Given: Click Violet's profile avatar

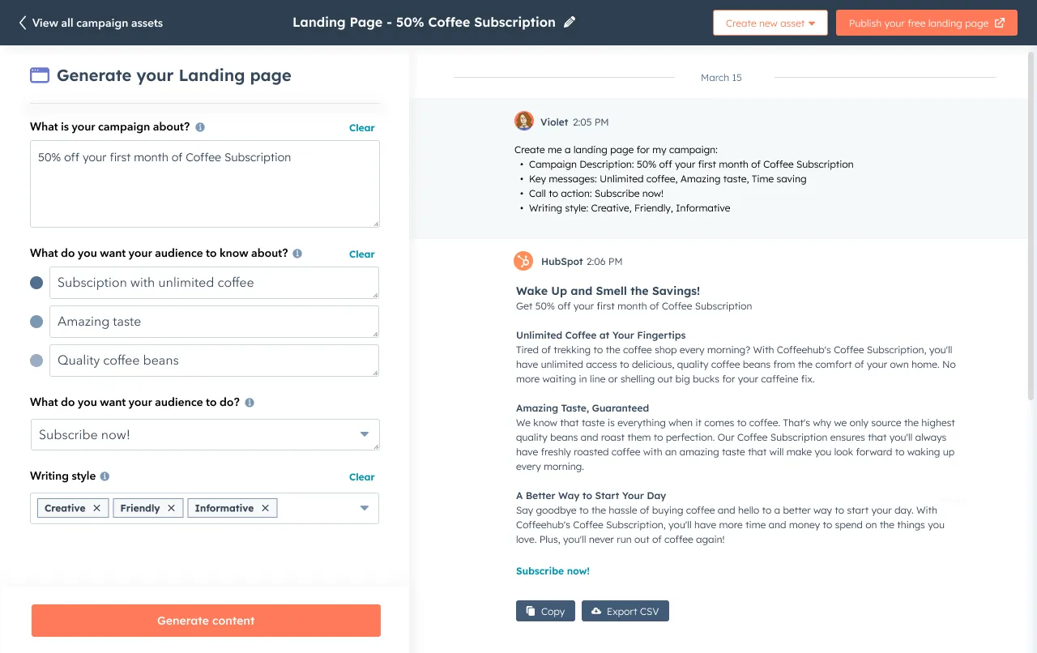Looking at the screenshot, I should tap(524, 122).
